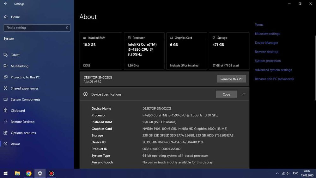316x178 pixels.
Task: Open Advanced system settings link
Action: tap(273, 70)
